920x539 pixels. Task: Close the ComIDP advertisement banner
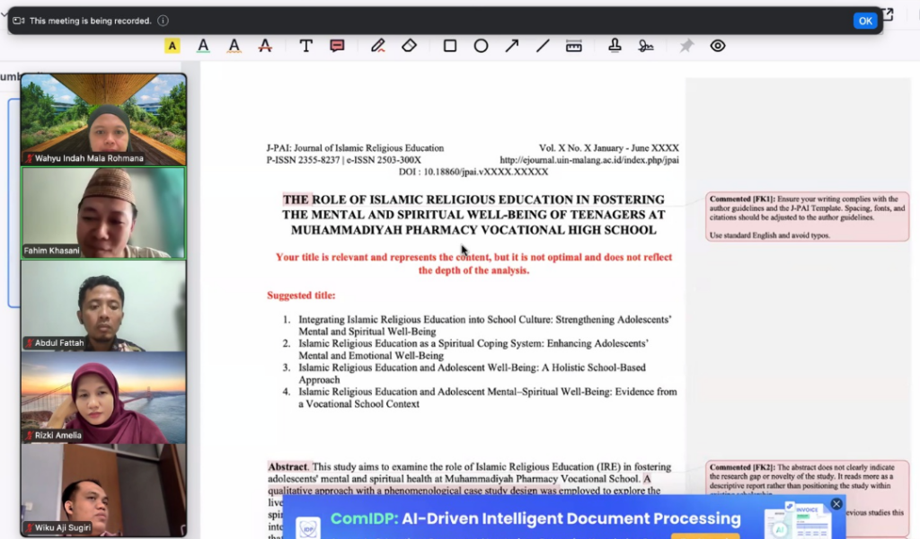[836, 504]
